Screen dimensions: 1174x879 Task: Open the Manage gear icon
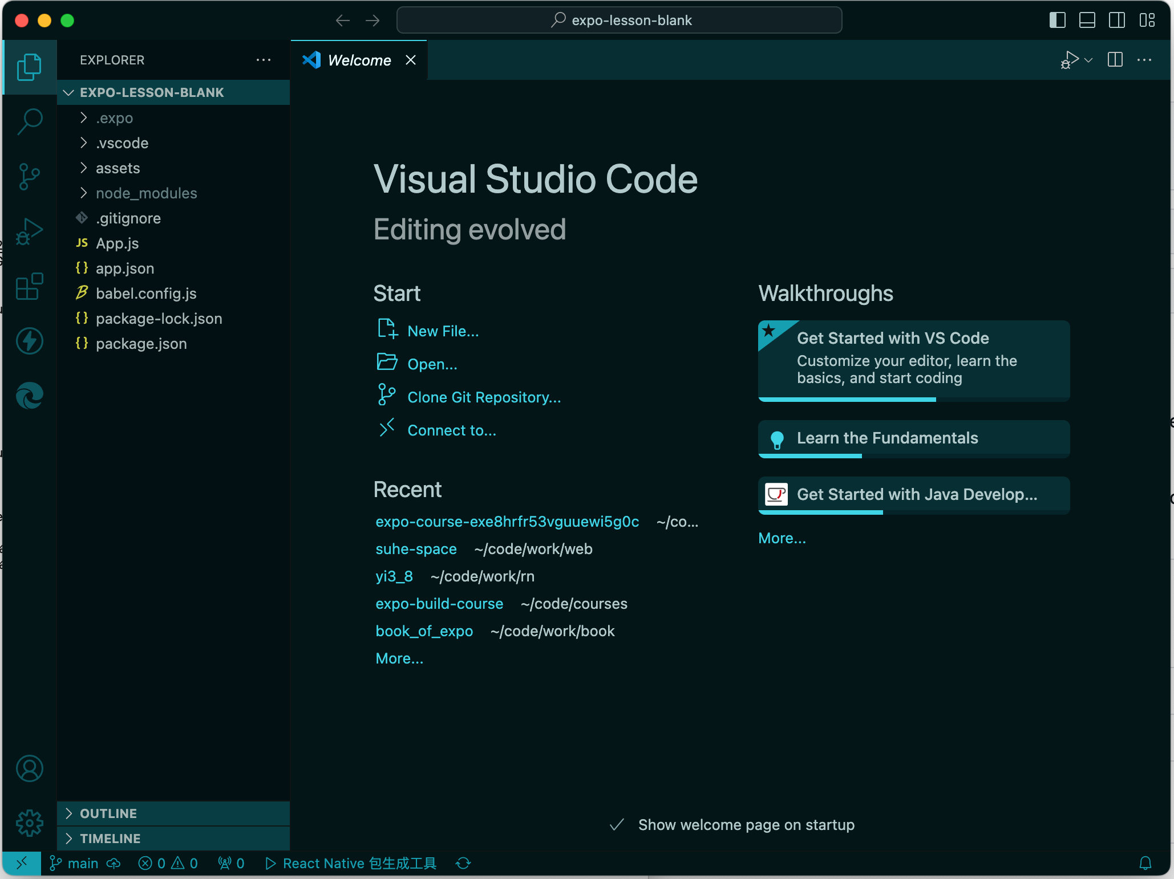click(30, 823)
